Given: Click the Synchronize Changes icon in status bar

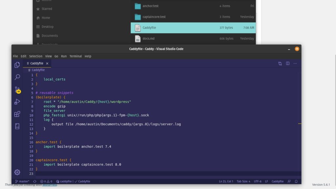Looking at the screenshot, I should coord(35,181).
